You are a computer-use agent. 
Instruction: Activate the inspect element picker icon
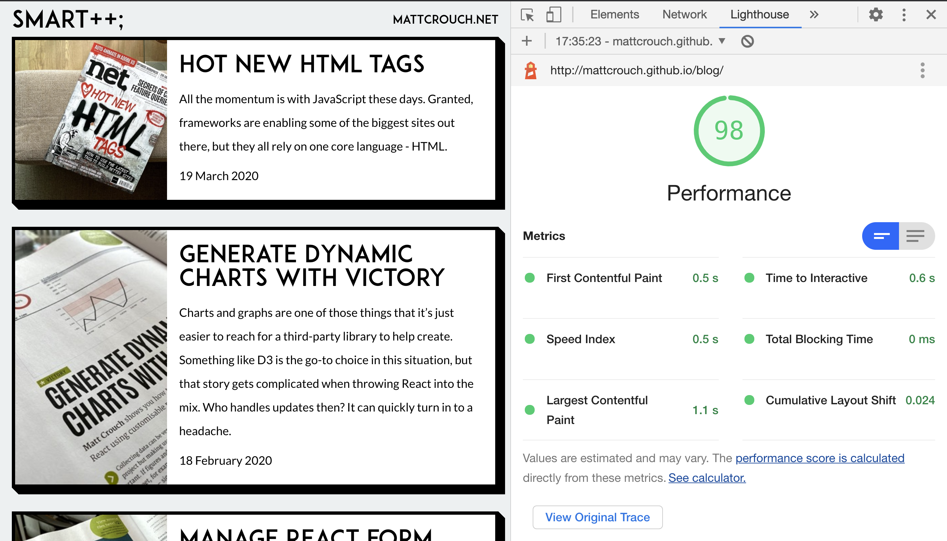click(527, 15)
